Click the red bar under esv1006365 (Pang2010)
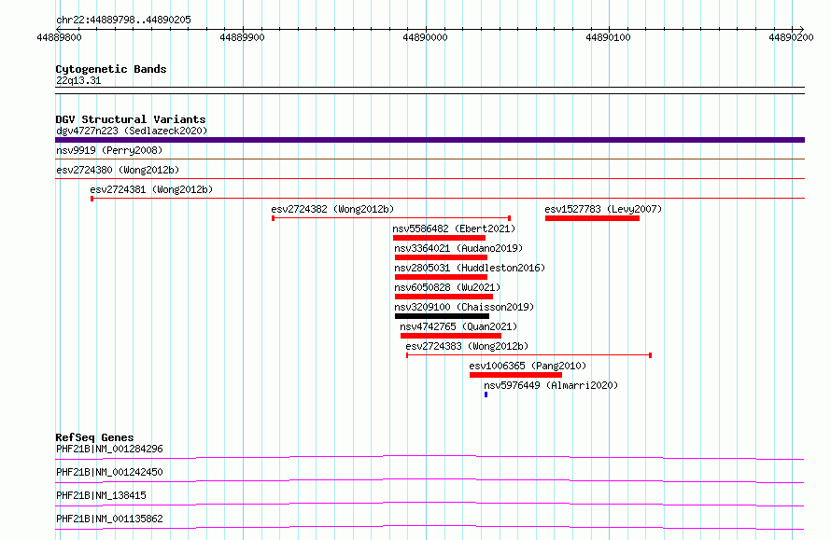This screenshot has width=831, height=540. (x=515, y=375)
